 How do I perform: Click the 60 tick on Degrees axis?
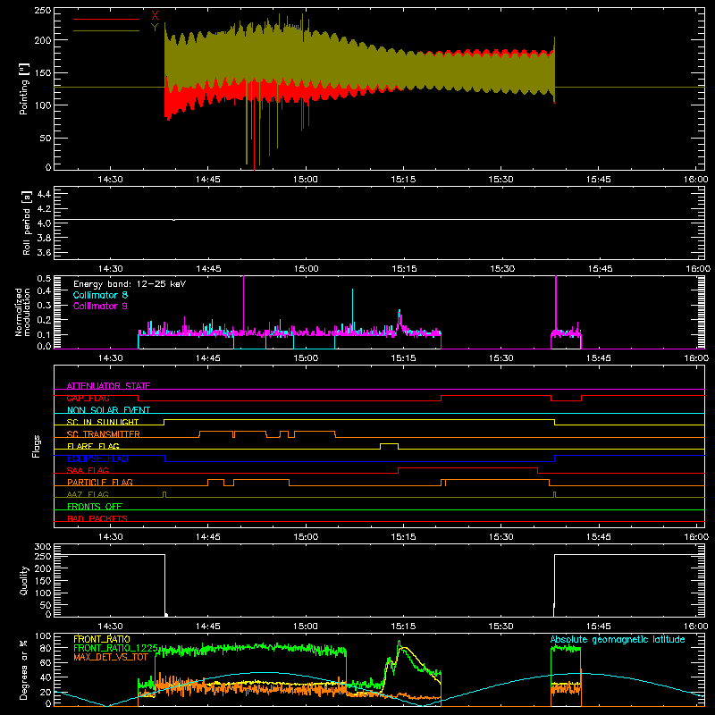[x=46, y=662]
